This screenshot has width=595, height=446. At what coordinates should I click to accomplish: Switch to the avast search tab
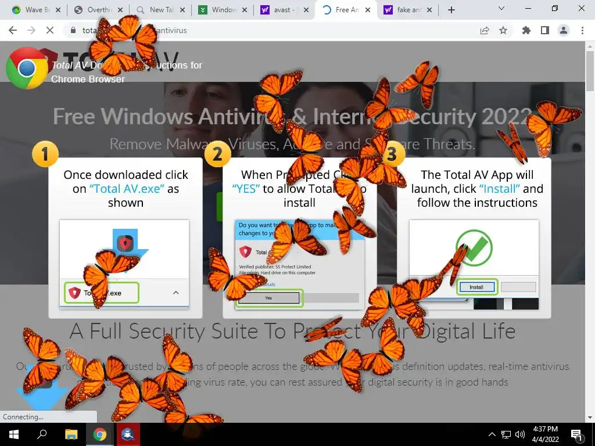(x=286, y=10)
